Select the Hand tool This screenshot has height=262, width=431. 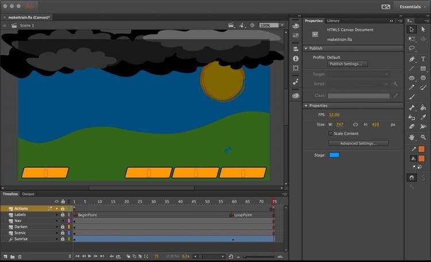tap(411, 137)
